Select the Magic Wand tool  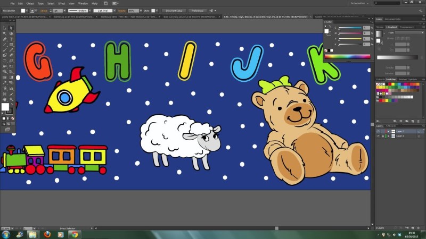click(5, 33)
